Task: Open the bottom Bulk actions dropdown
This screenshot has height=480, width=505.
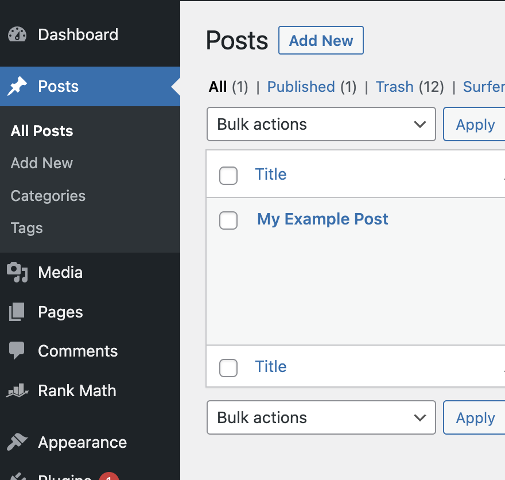Action: click(321, 417)
